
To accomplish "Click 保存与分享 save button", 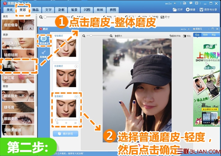I will [208, 10].
